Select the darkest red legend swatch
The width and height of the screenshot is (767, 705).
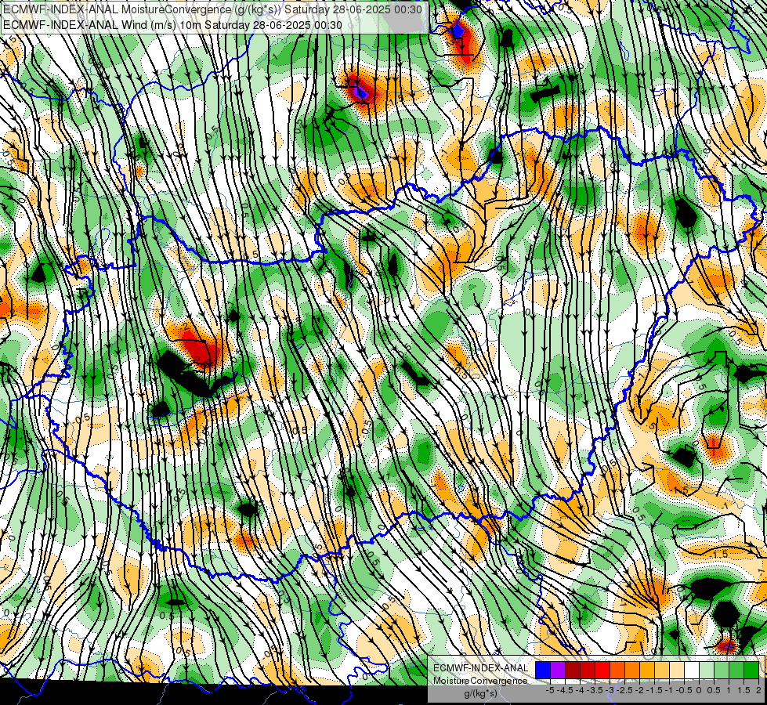[573, 670]
